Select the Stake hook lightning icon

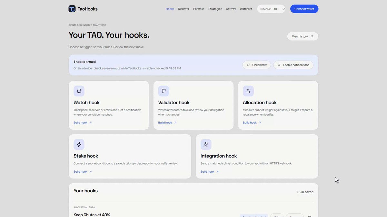79,144
